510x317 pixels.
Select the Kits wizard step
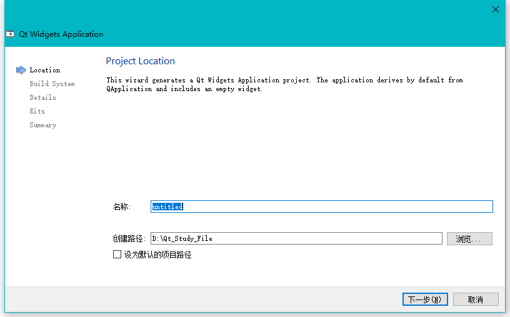[x=37, y=111]
